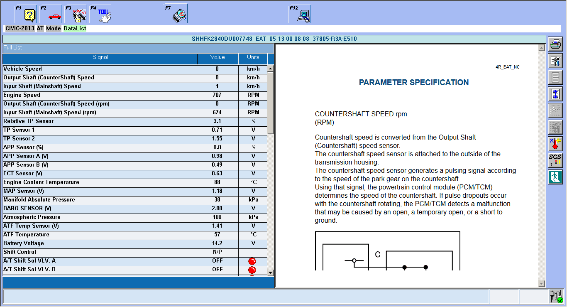Select the document list view icon
This screenshot has width=567, height=307.
point(555,77)
